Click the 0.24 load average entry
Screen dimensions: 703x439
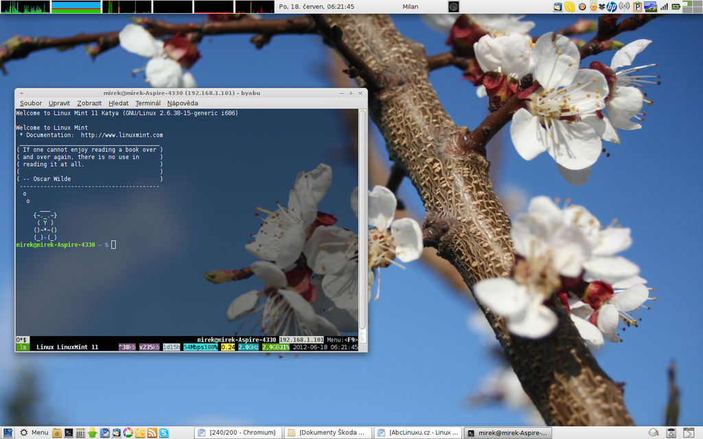(x=228, y=347)
